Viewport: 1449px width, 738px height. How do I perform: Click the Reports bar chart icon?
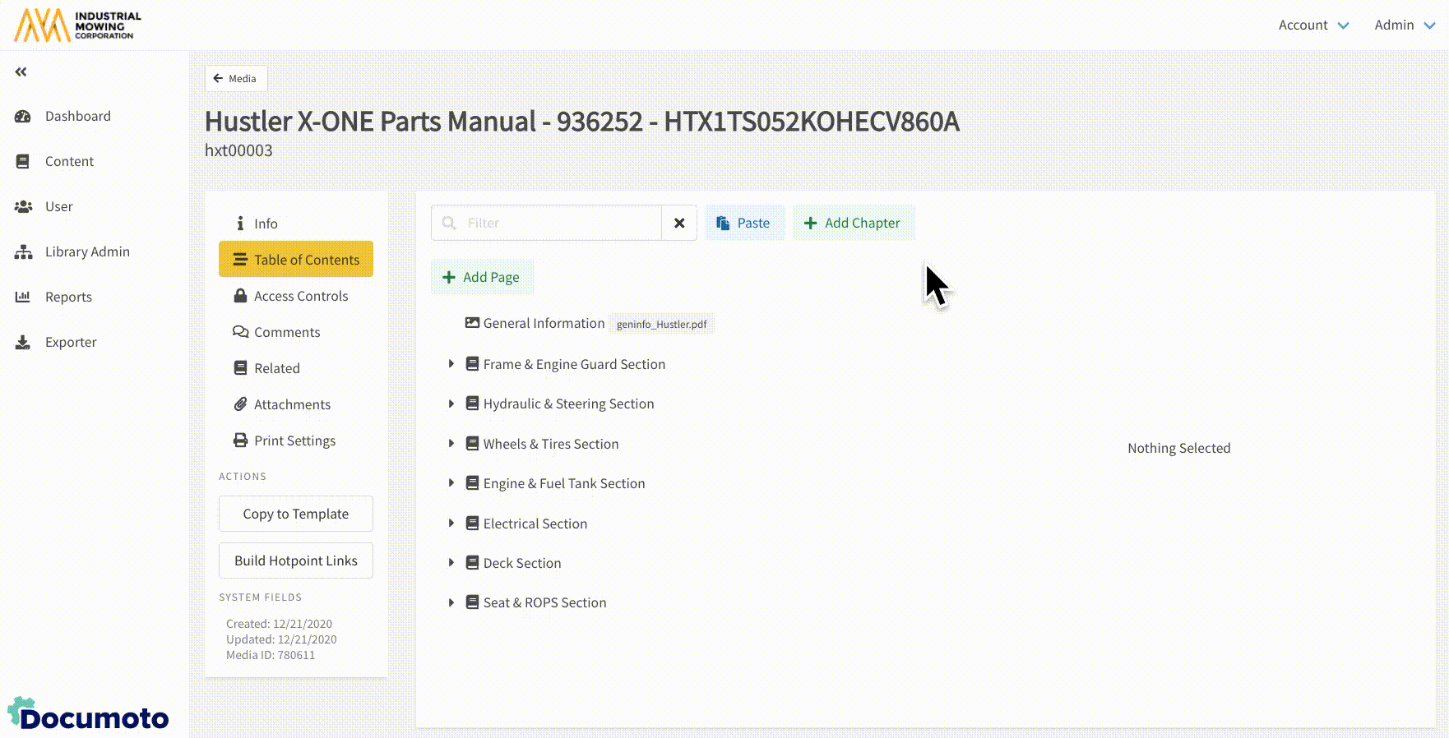(x=23, y=298)
